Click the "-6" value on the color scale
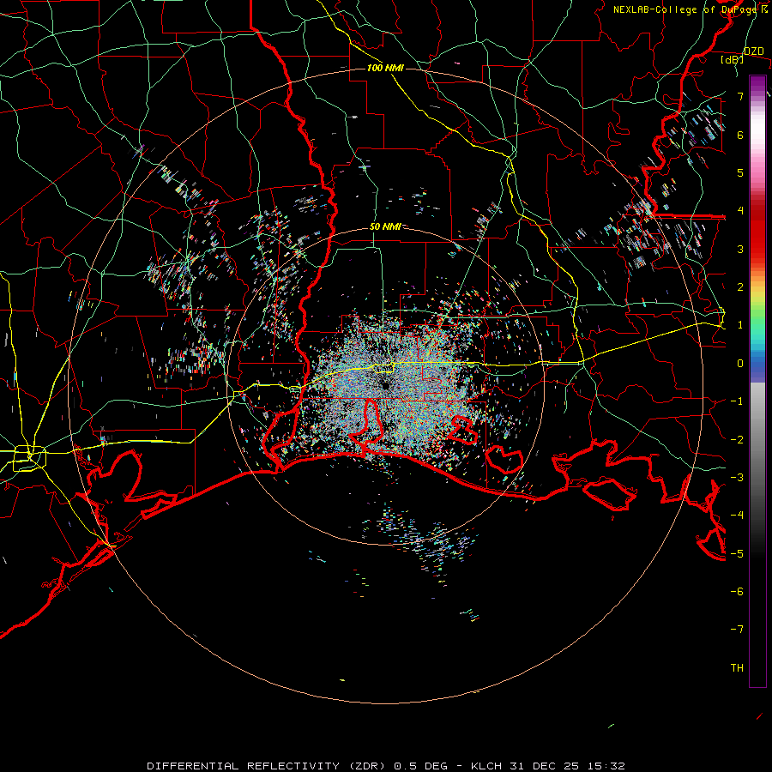Image resolution: width=772 pixels, height=772 pixels. pos(737,592)
